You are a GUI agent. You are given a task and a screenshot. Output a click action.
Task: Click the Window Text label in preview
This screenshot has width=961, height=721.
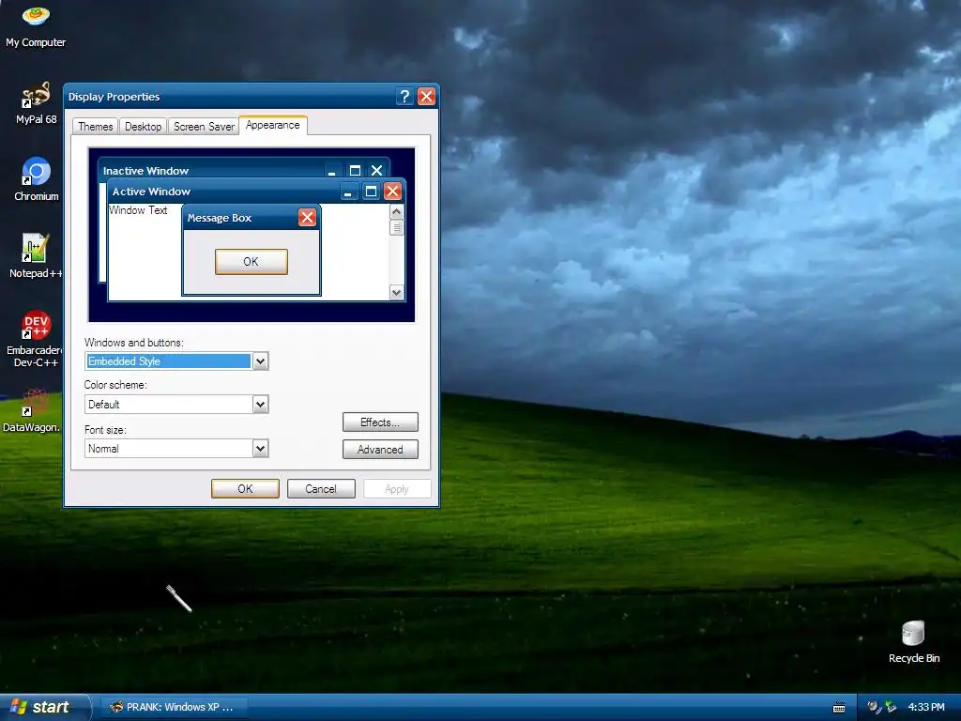coord(139,210)
